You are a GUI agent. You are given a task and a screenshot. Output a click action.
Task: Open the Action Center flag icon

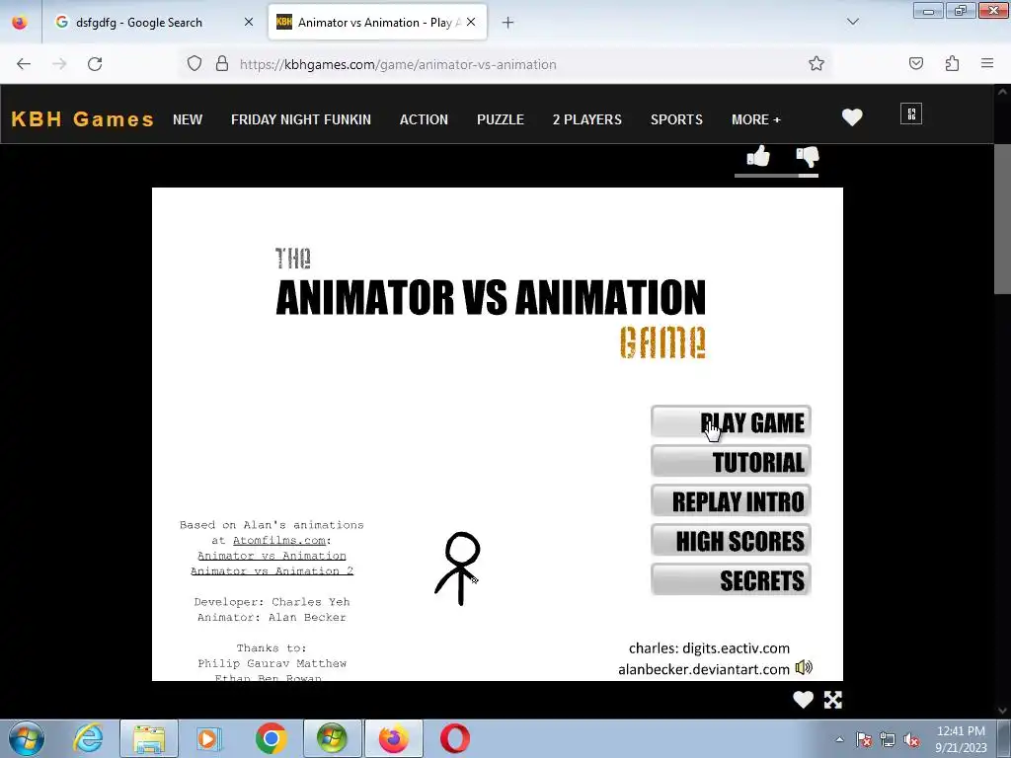(864, 739)
